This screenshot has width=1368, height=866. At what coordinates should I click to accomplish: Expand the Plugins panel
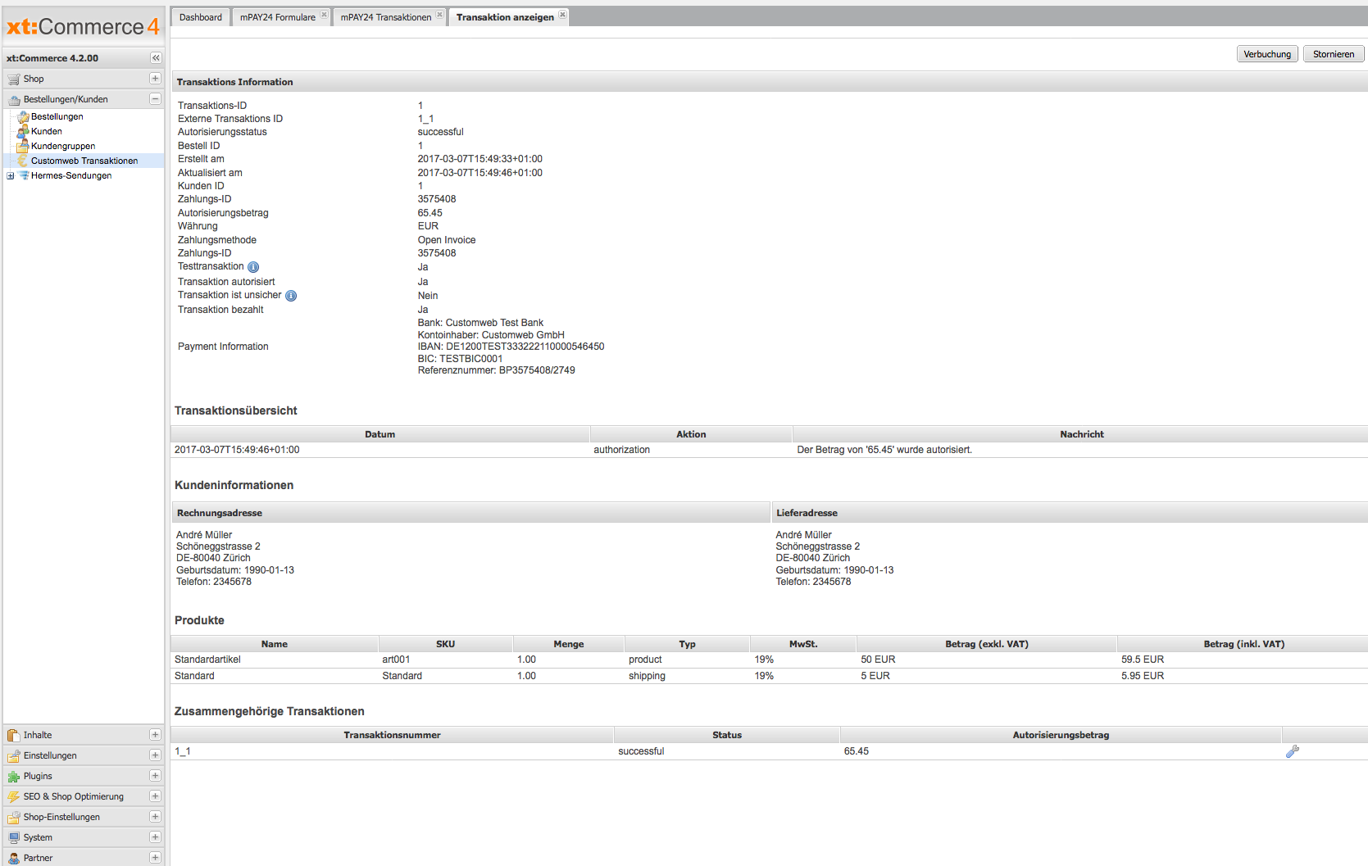155,776
